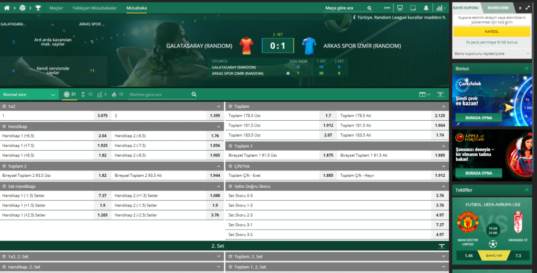
Task: Show all 31 markets filter icon
Action: (x=70, y=94)
